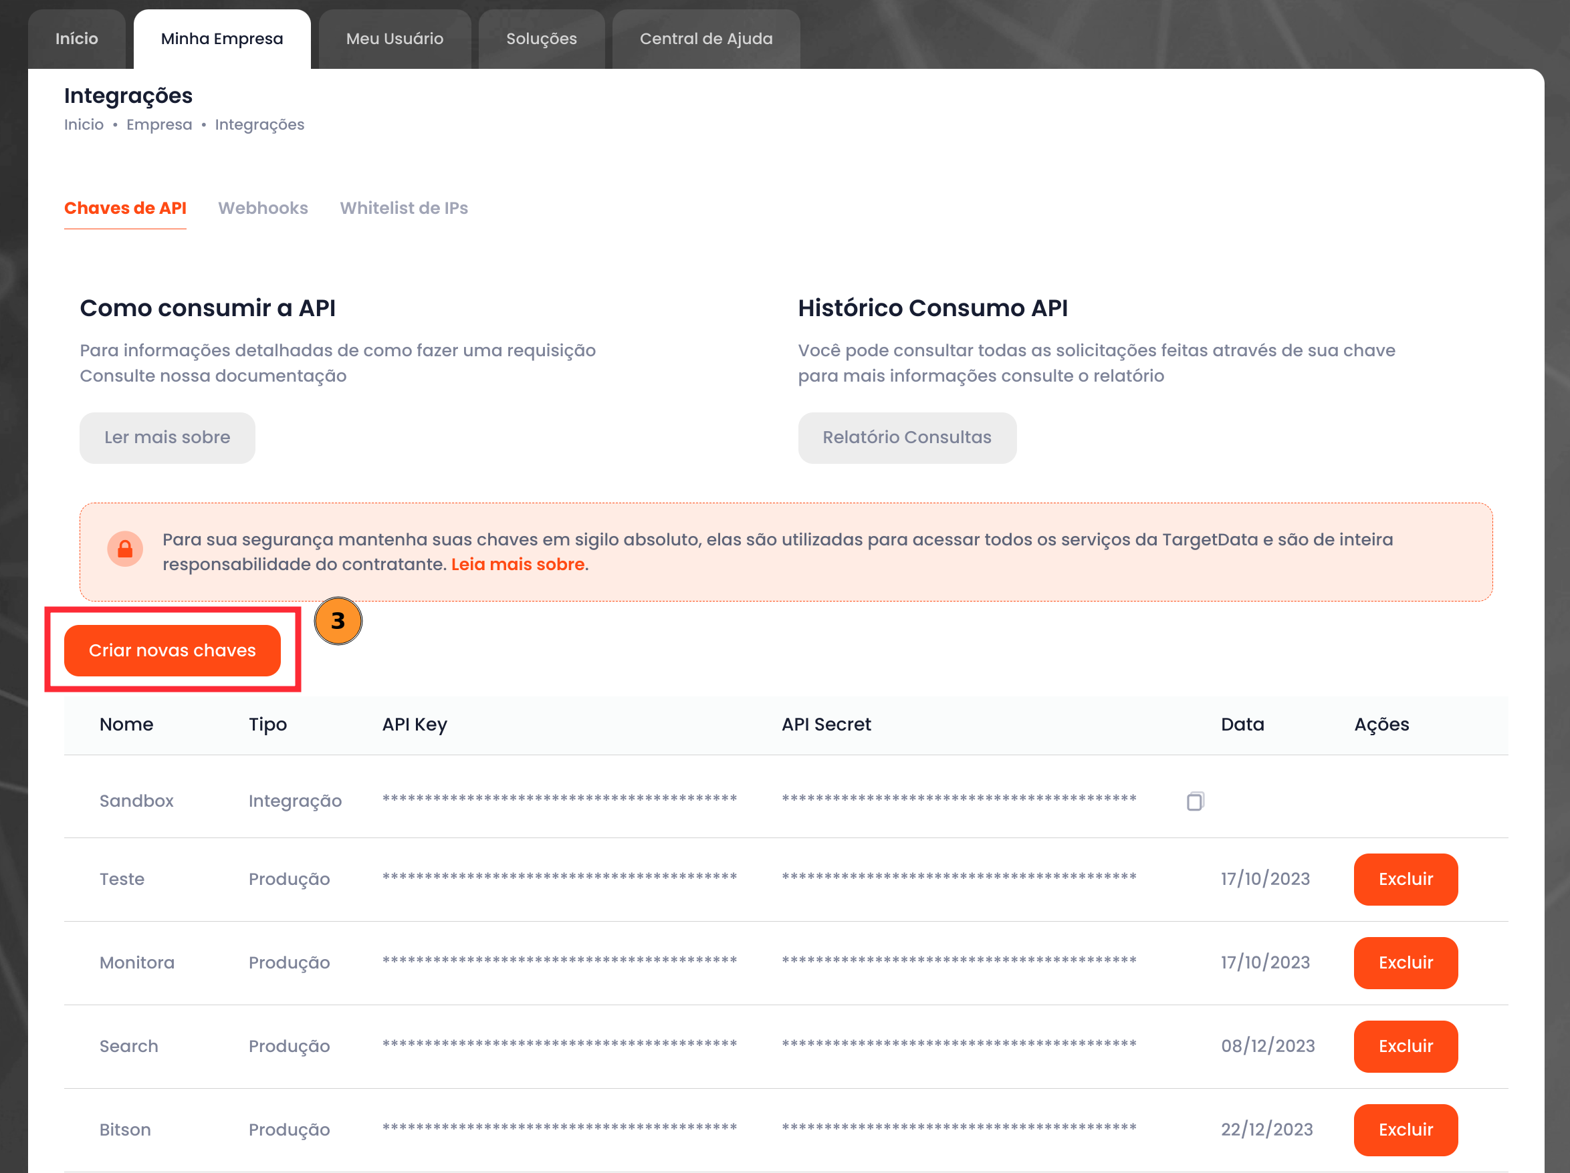Follow the Leia mais sobre link
This screenshot has height=1173, width=1570.
[518, 565]
